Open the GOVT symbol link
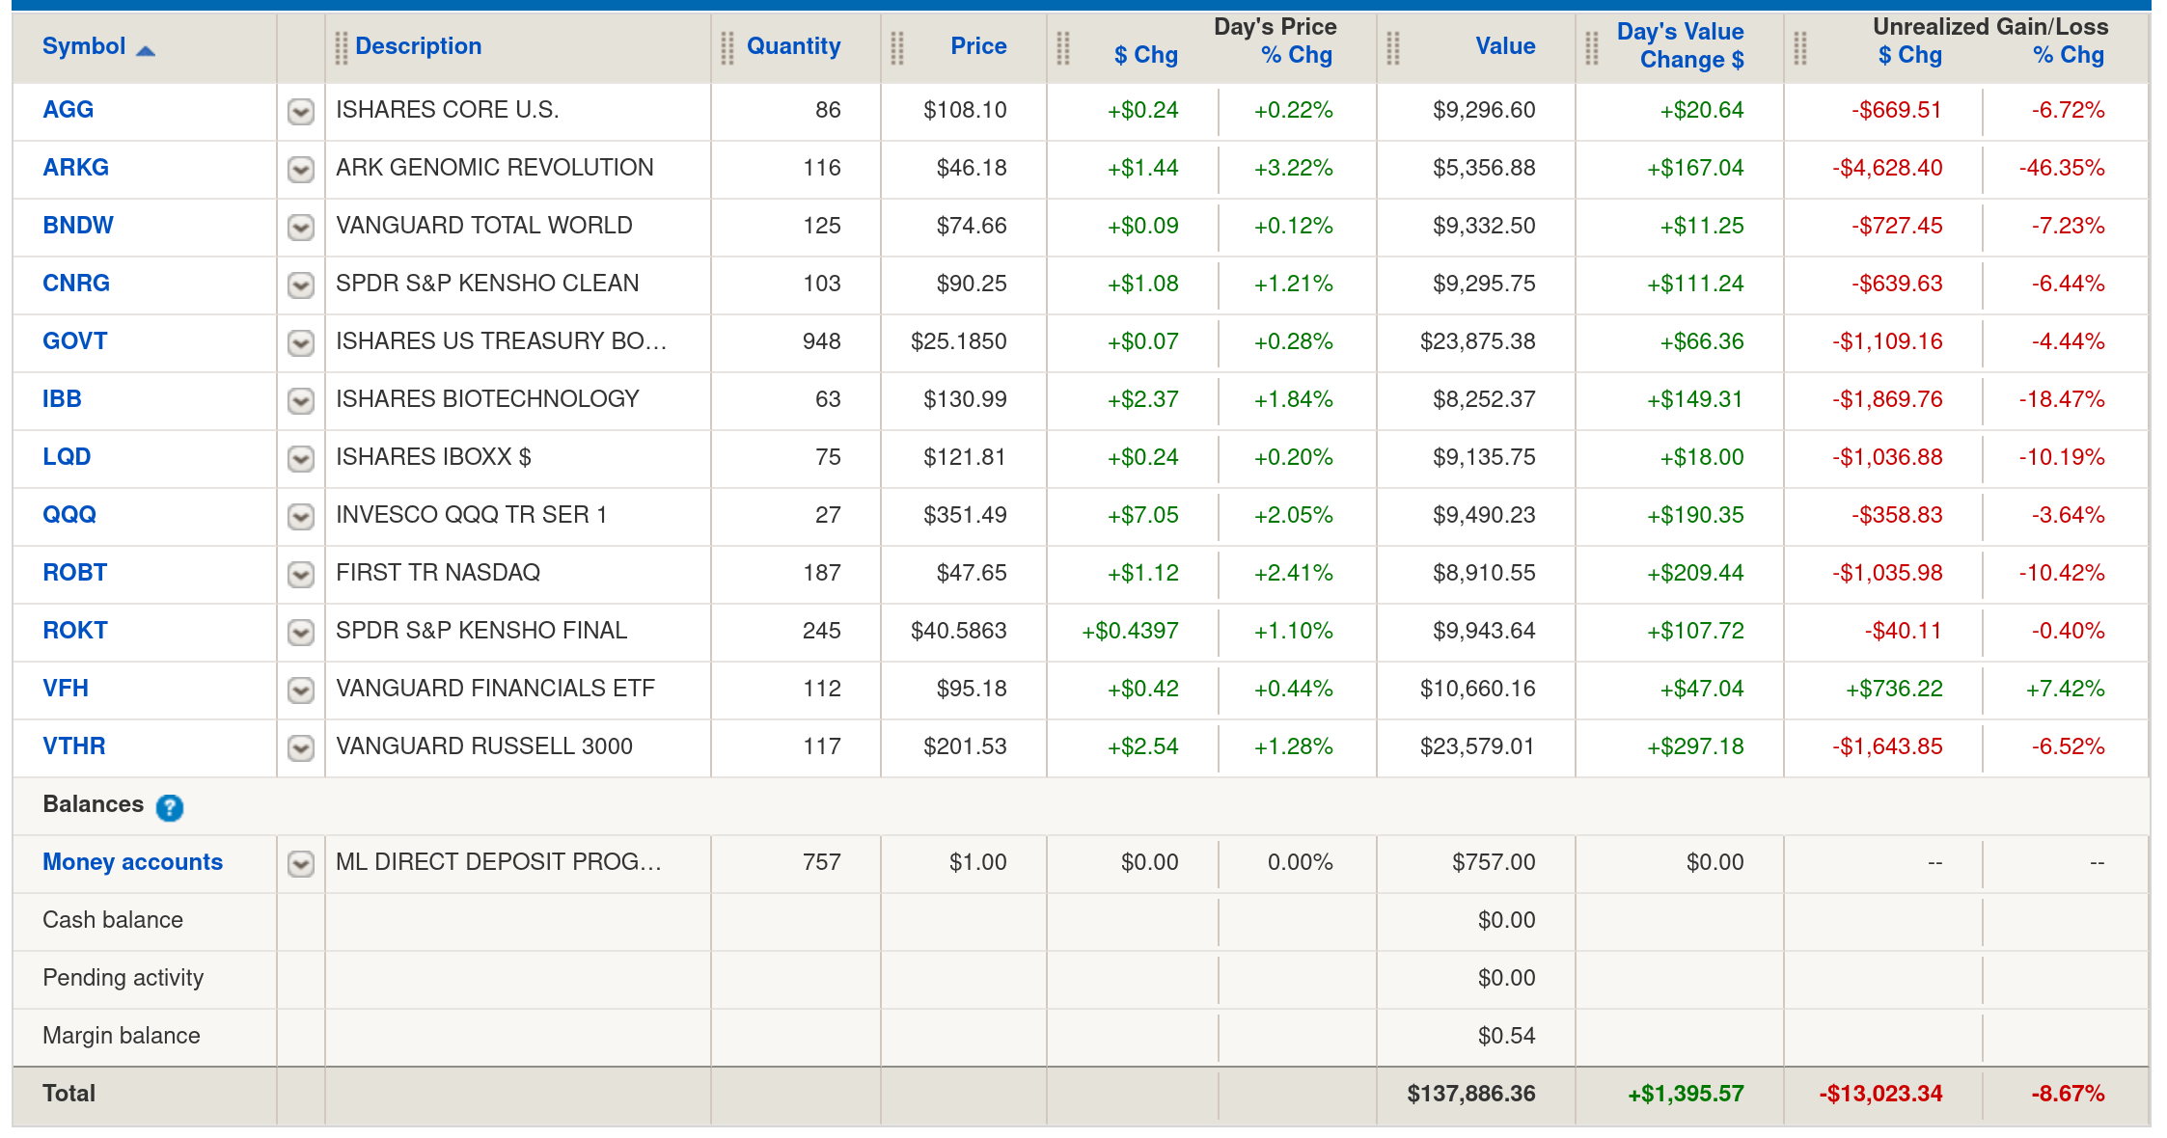 tap(74, 341)
